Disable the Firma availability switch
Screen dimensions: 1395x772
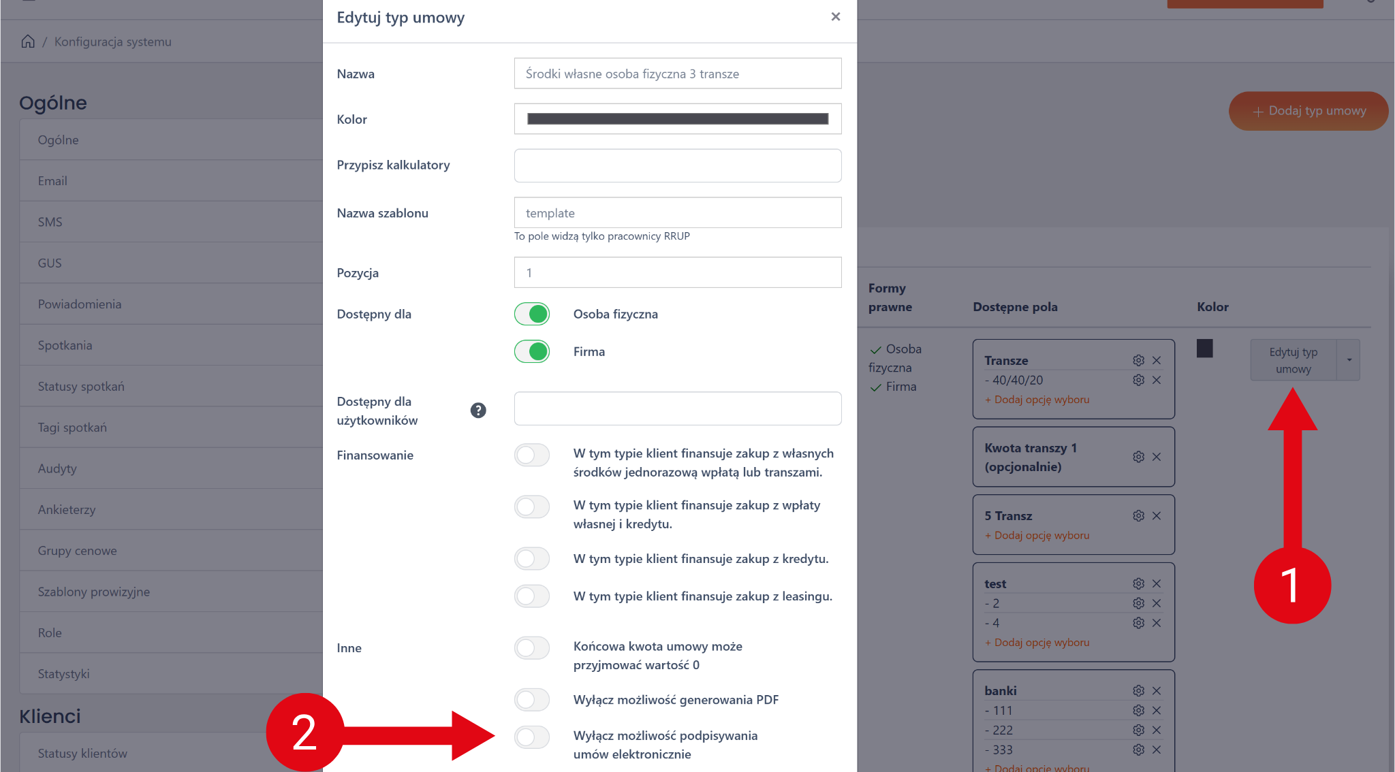coord(532,351)
